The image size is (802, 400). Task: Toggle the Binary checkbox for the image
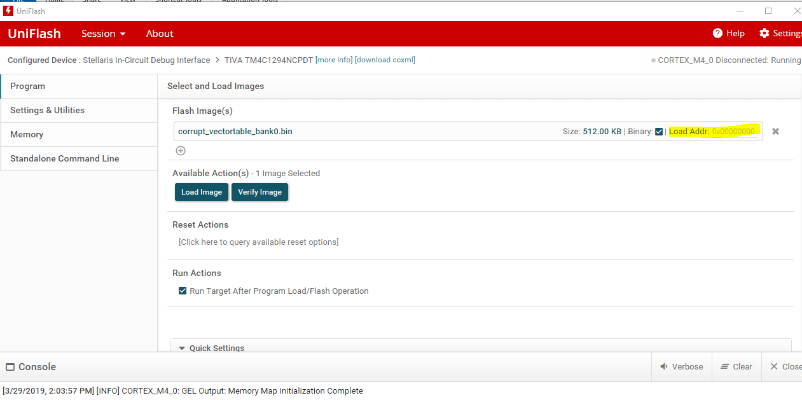click(x=659, y=132)
